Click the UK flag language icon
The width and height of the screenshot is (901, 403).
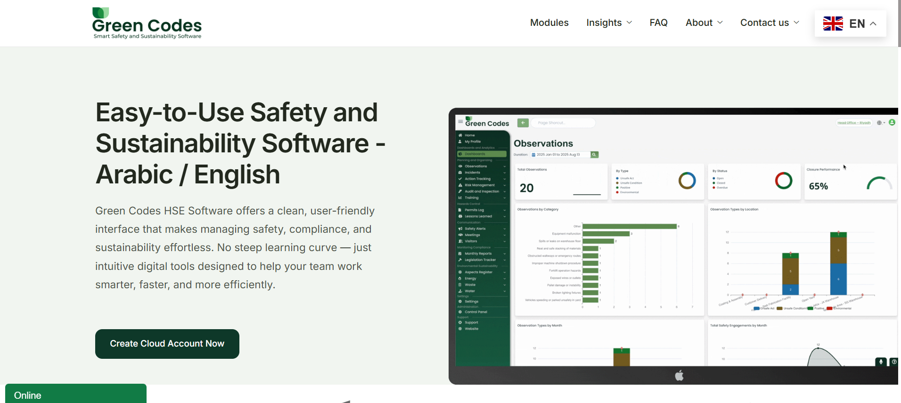point(833,24)
